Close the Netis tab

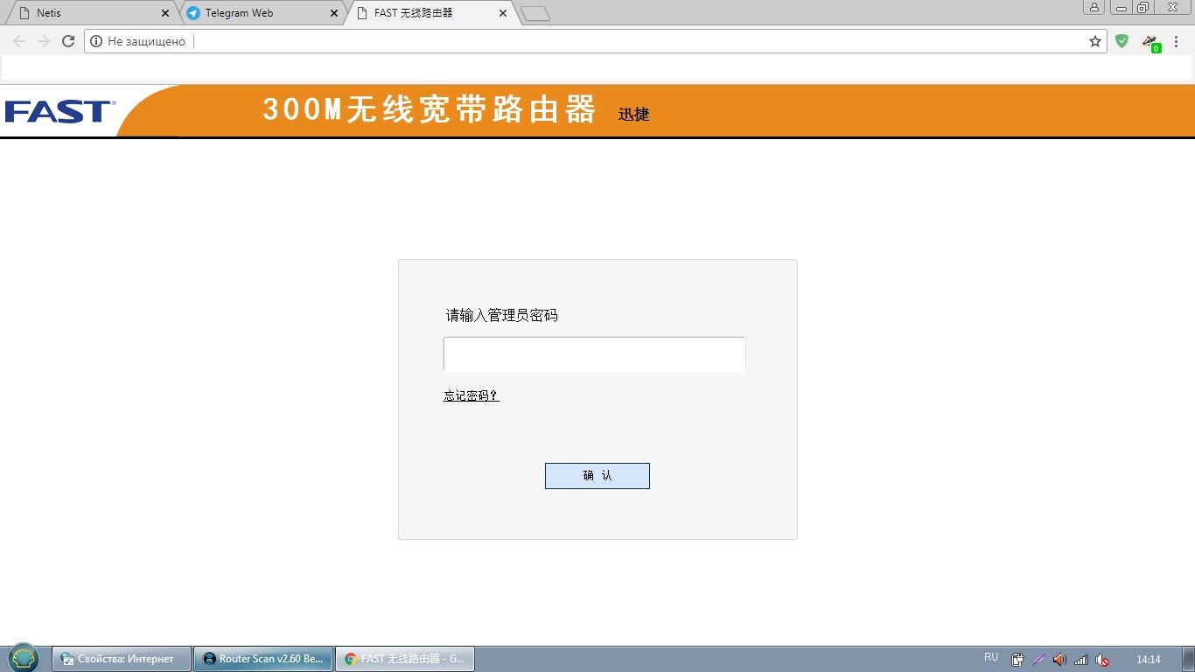click(165, 13)
